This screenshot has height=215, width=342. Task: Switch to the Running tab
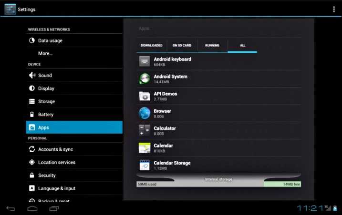click(212, 45)
